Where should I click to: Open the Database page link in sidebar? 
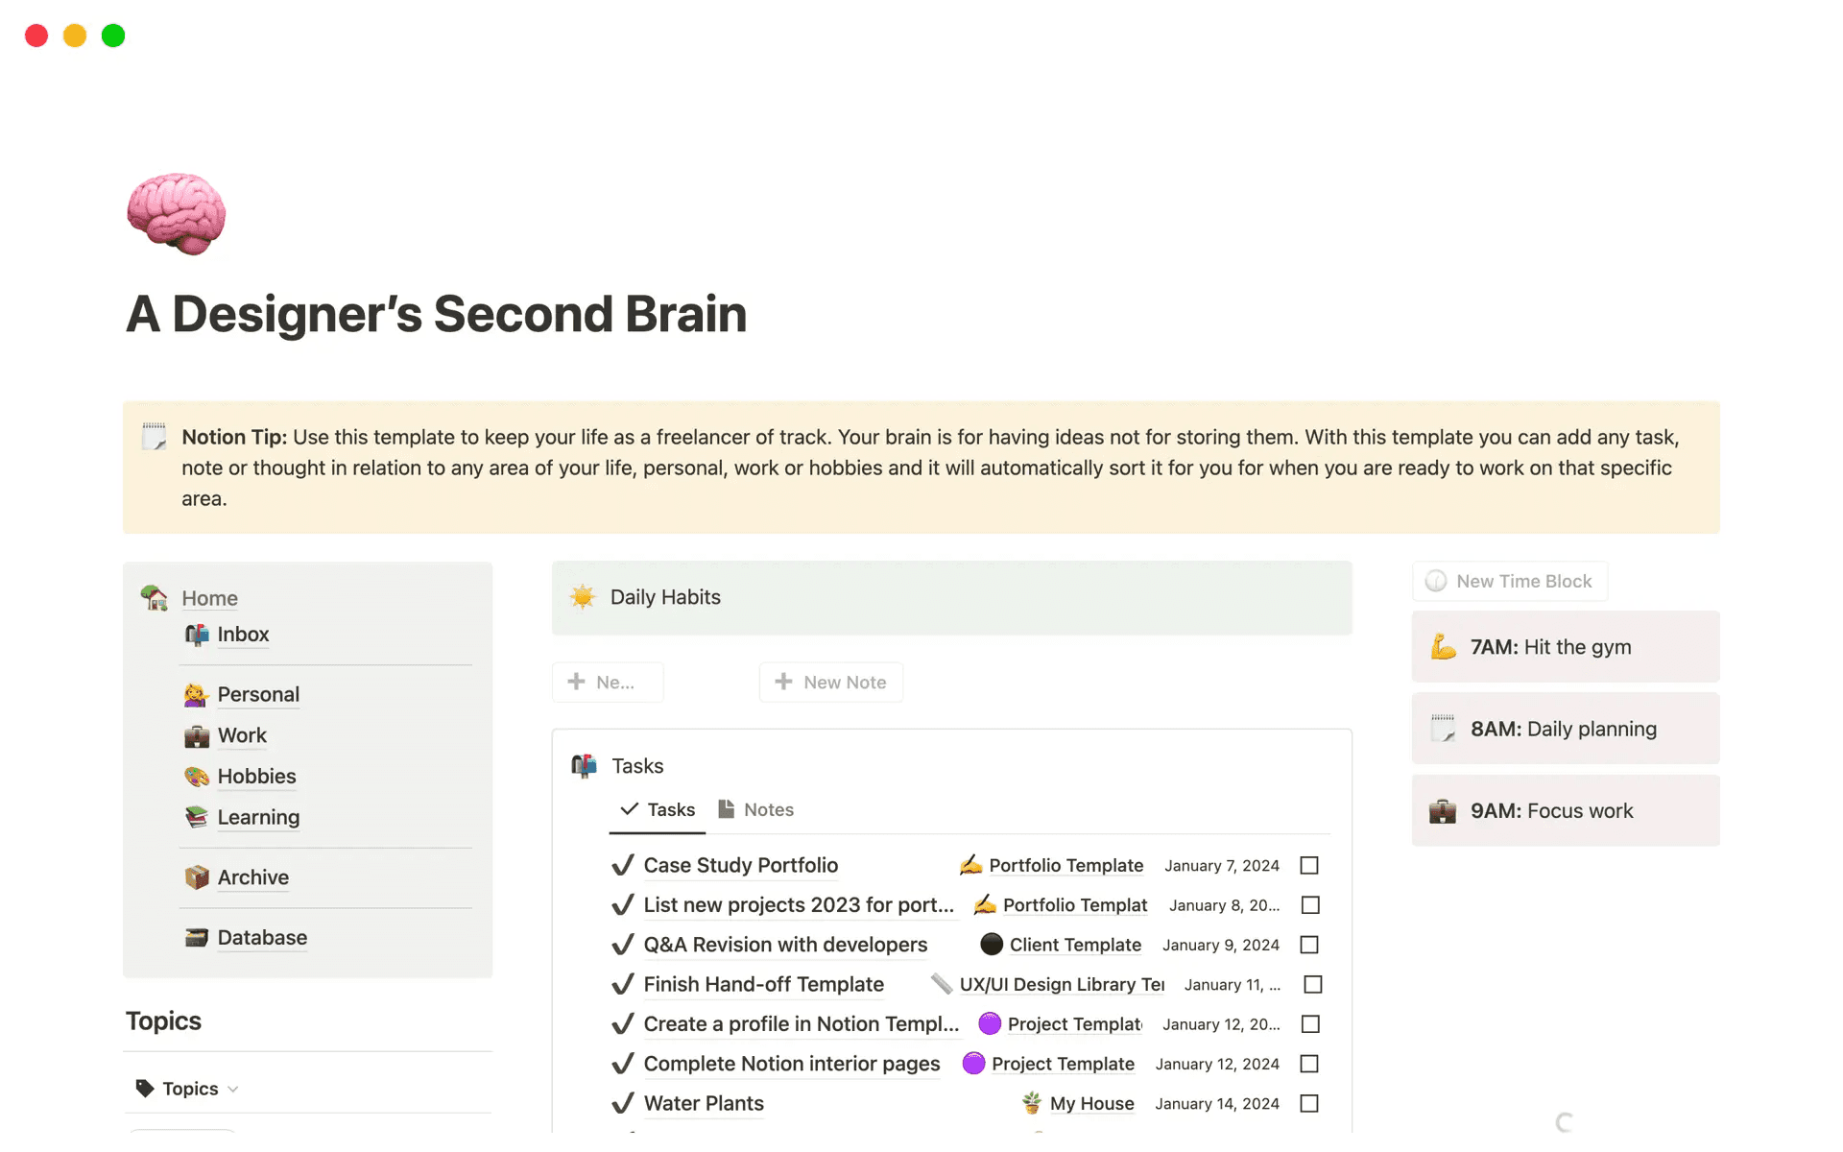click(262, 938)
